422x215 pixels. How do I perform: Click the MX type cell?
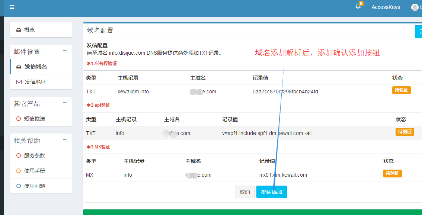[x=90, y=175]
